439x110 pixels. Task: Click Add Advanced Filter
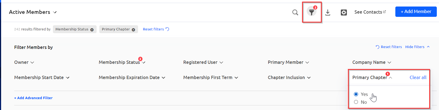(x=33, y=98)
